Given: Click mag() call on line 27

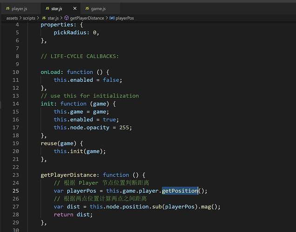Looking at the screenshot, I should [209, 207].
